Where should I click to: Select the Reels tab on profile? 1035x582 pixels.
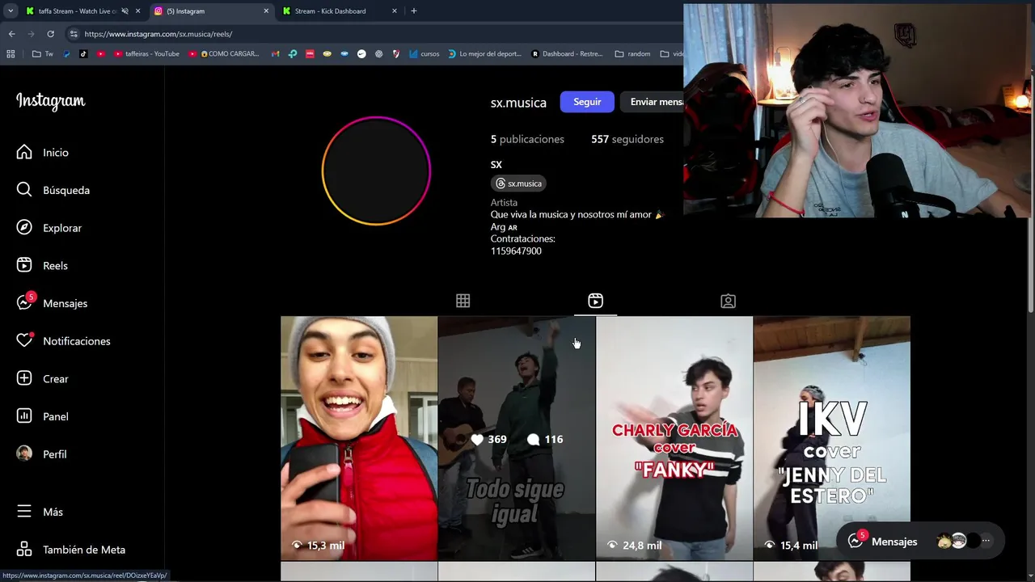[x=595, y=301]
